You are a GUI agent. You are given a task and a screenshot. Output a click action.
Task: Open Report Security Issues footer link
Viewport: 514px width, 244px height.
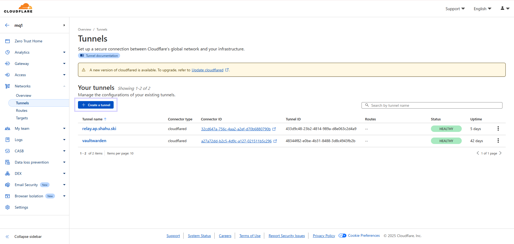click(287, 236)
